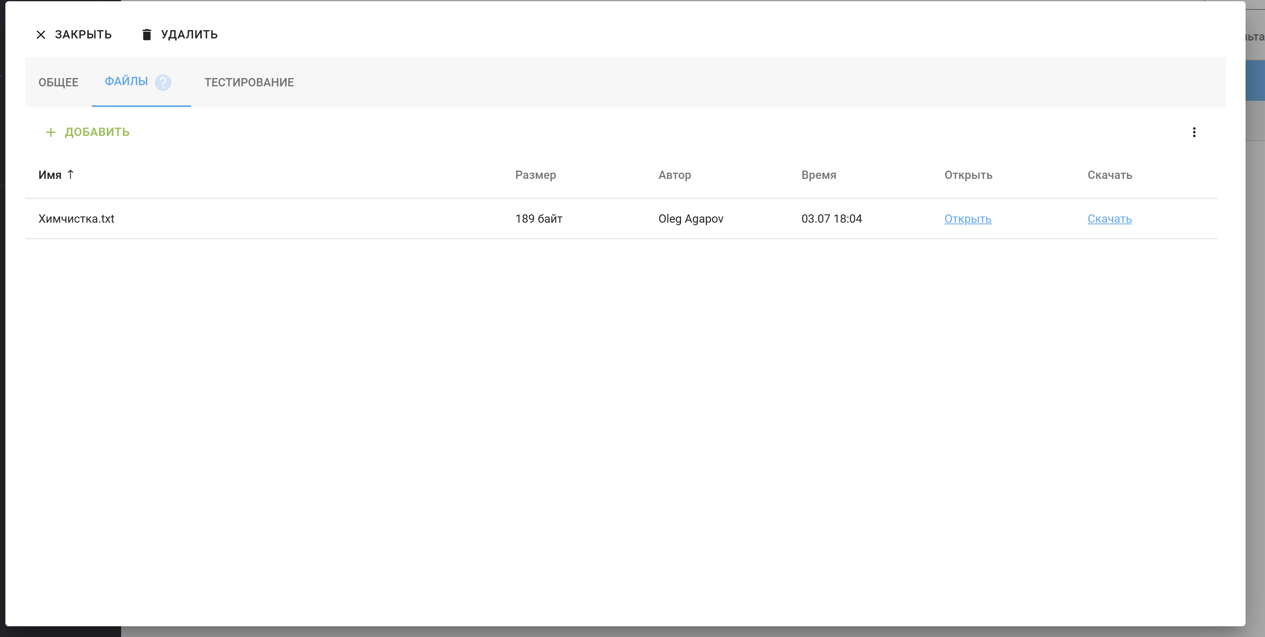Switch to the ОБЩЕЕ tab

(x=58, y=83)
